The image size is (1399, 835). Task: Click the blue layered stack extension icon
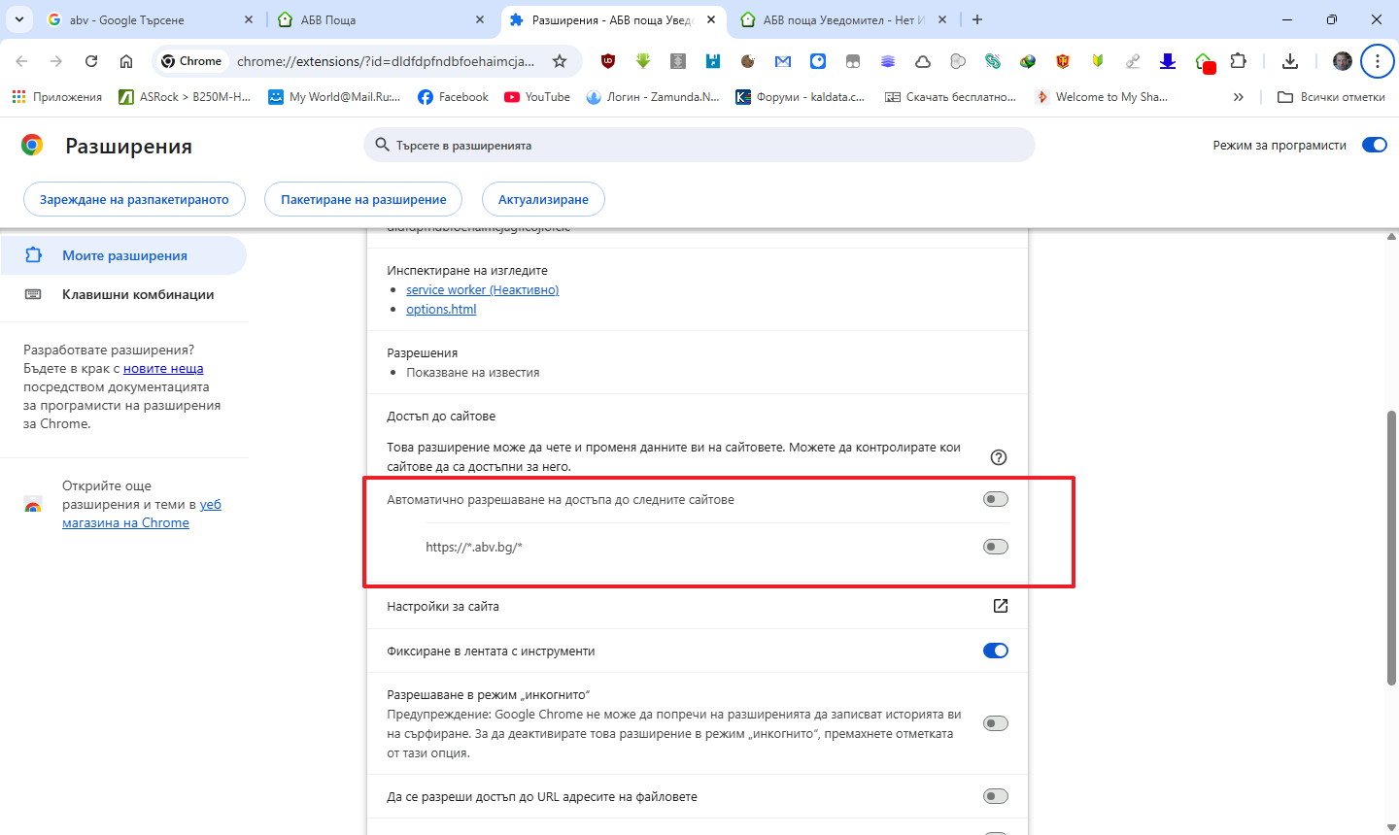coord(888,61)
